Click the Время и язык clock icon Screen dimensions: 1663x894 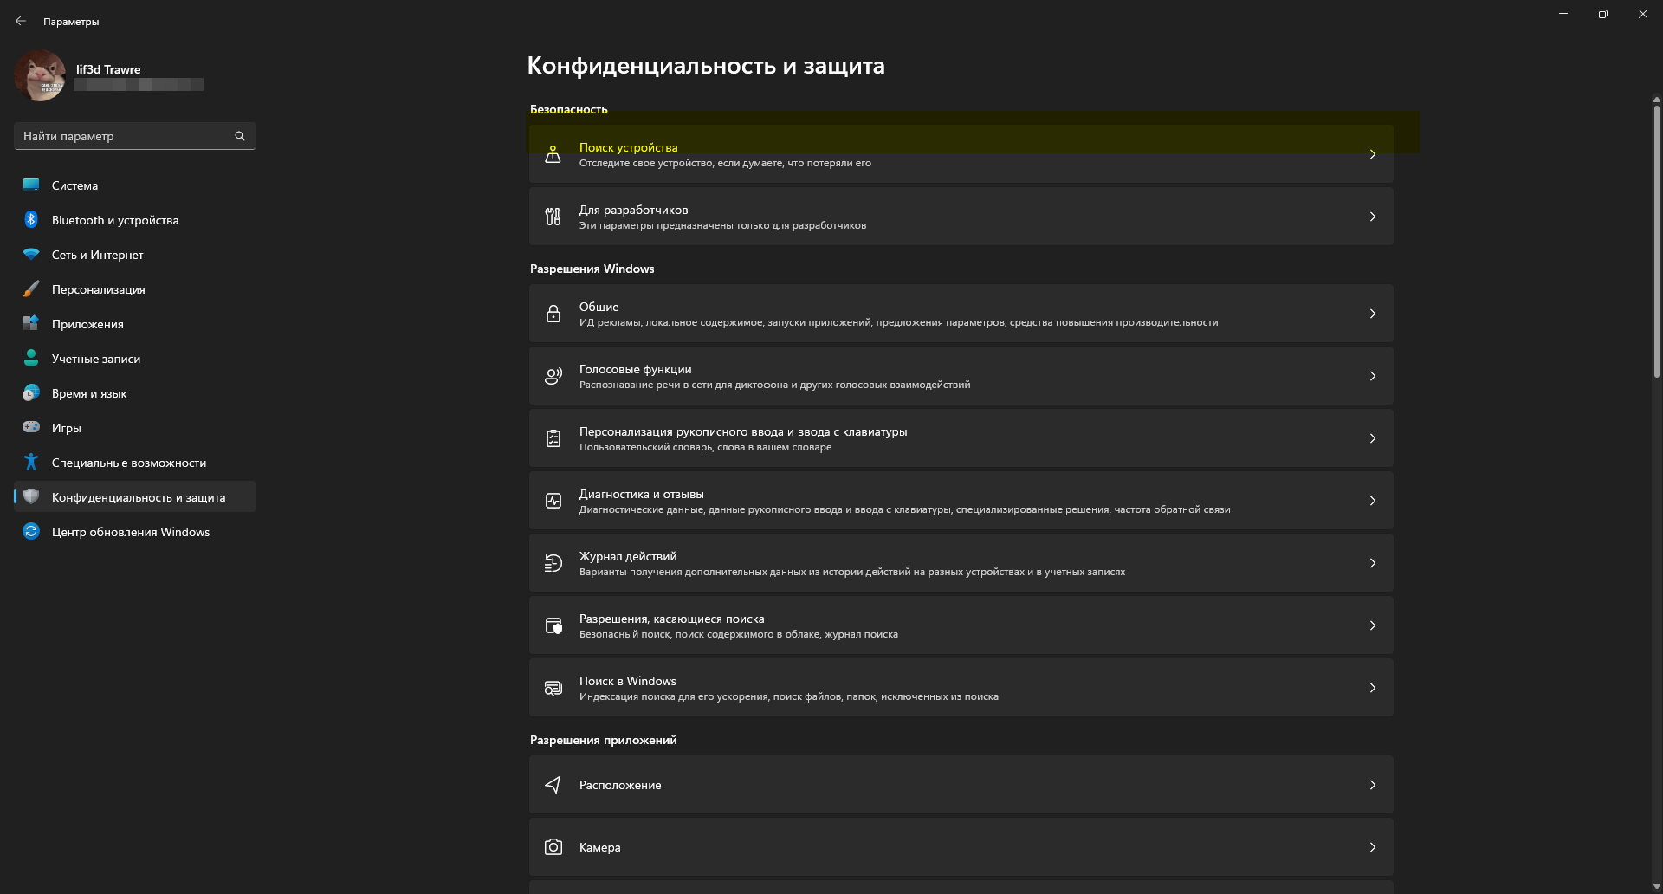(31, 392)
